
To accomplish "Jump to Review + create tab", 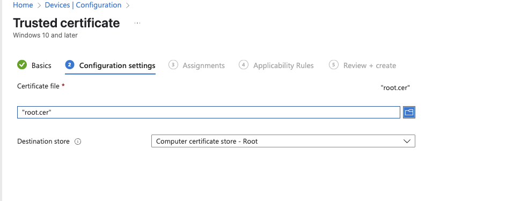I will click(x=370, y=65).
